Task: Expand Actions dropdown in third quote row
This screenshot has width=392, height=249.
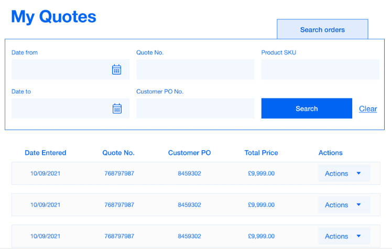Action: 344,236
